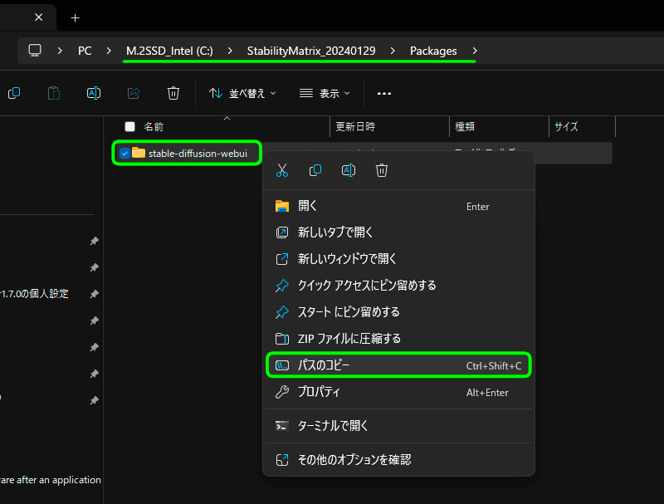The image size is (664, 504).
Task: Navigate to PC via the breadcrumb link
Action: (84, 50)
